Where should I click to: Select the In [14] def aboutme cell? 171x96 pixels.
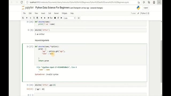(90, 23)
